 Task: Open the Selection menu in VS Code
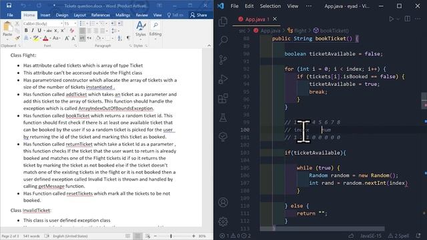pos(270,6)
